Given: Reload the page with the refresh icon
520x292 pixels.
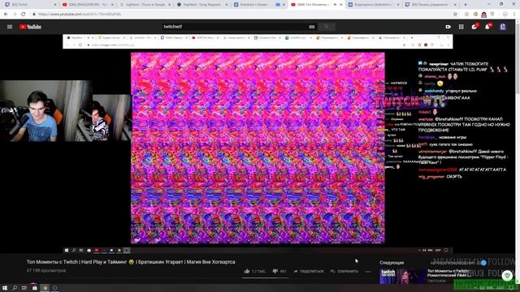Looking at the screenshot, I should point(24,15).
